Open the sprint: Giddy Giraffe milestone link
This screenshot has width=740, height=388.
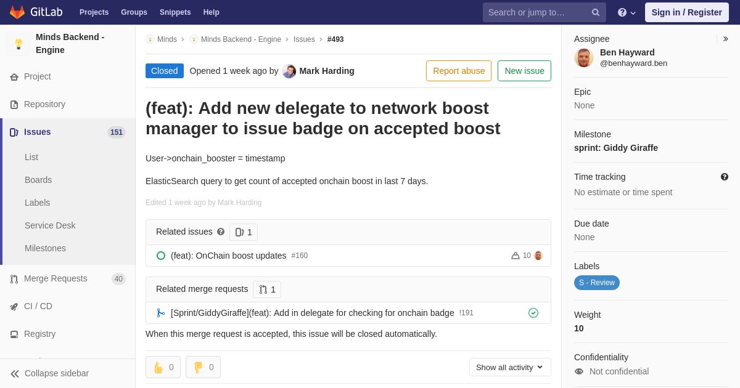tap(616, 148)
